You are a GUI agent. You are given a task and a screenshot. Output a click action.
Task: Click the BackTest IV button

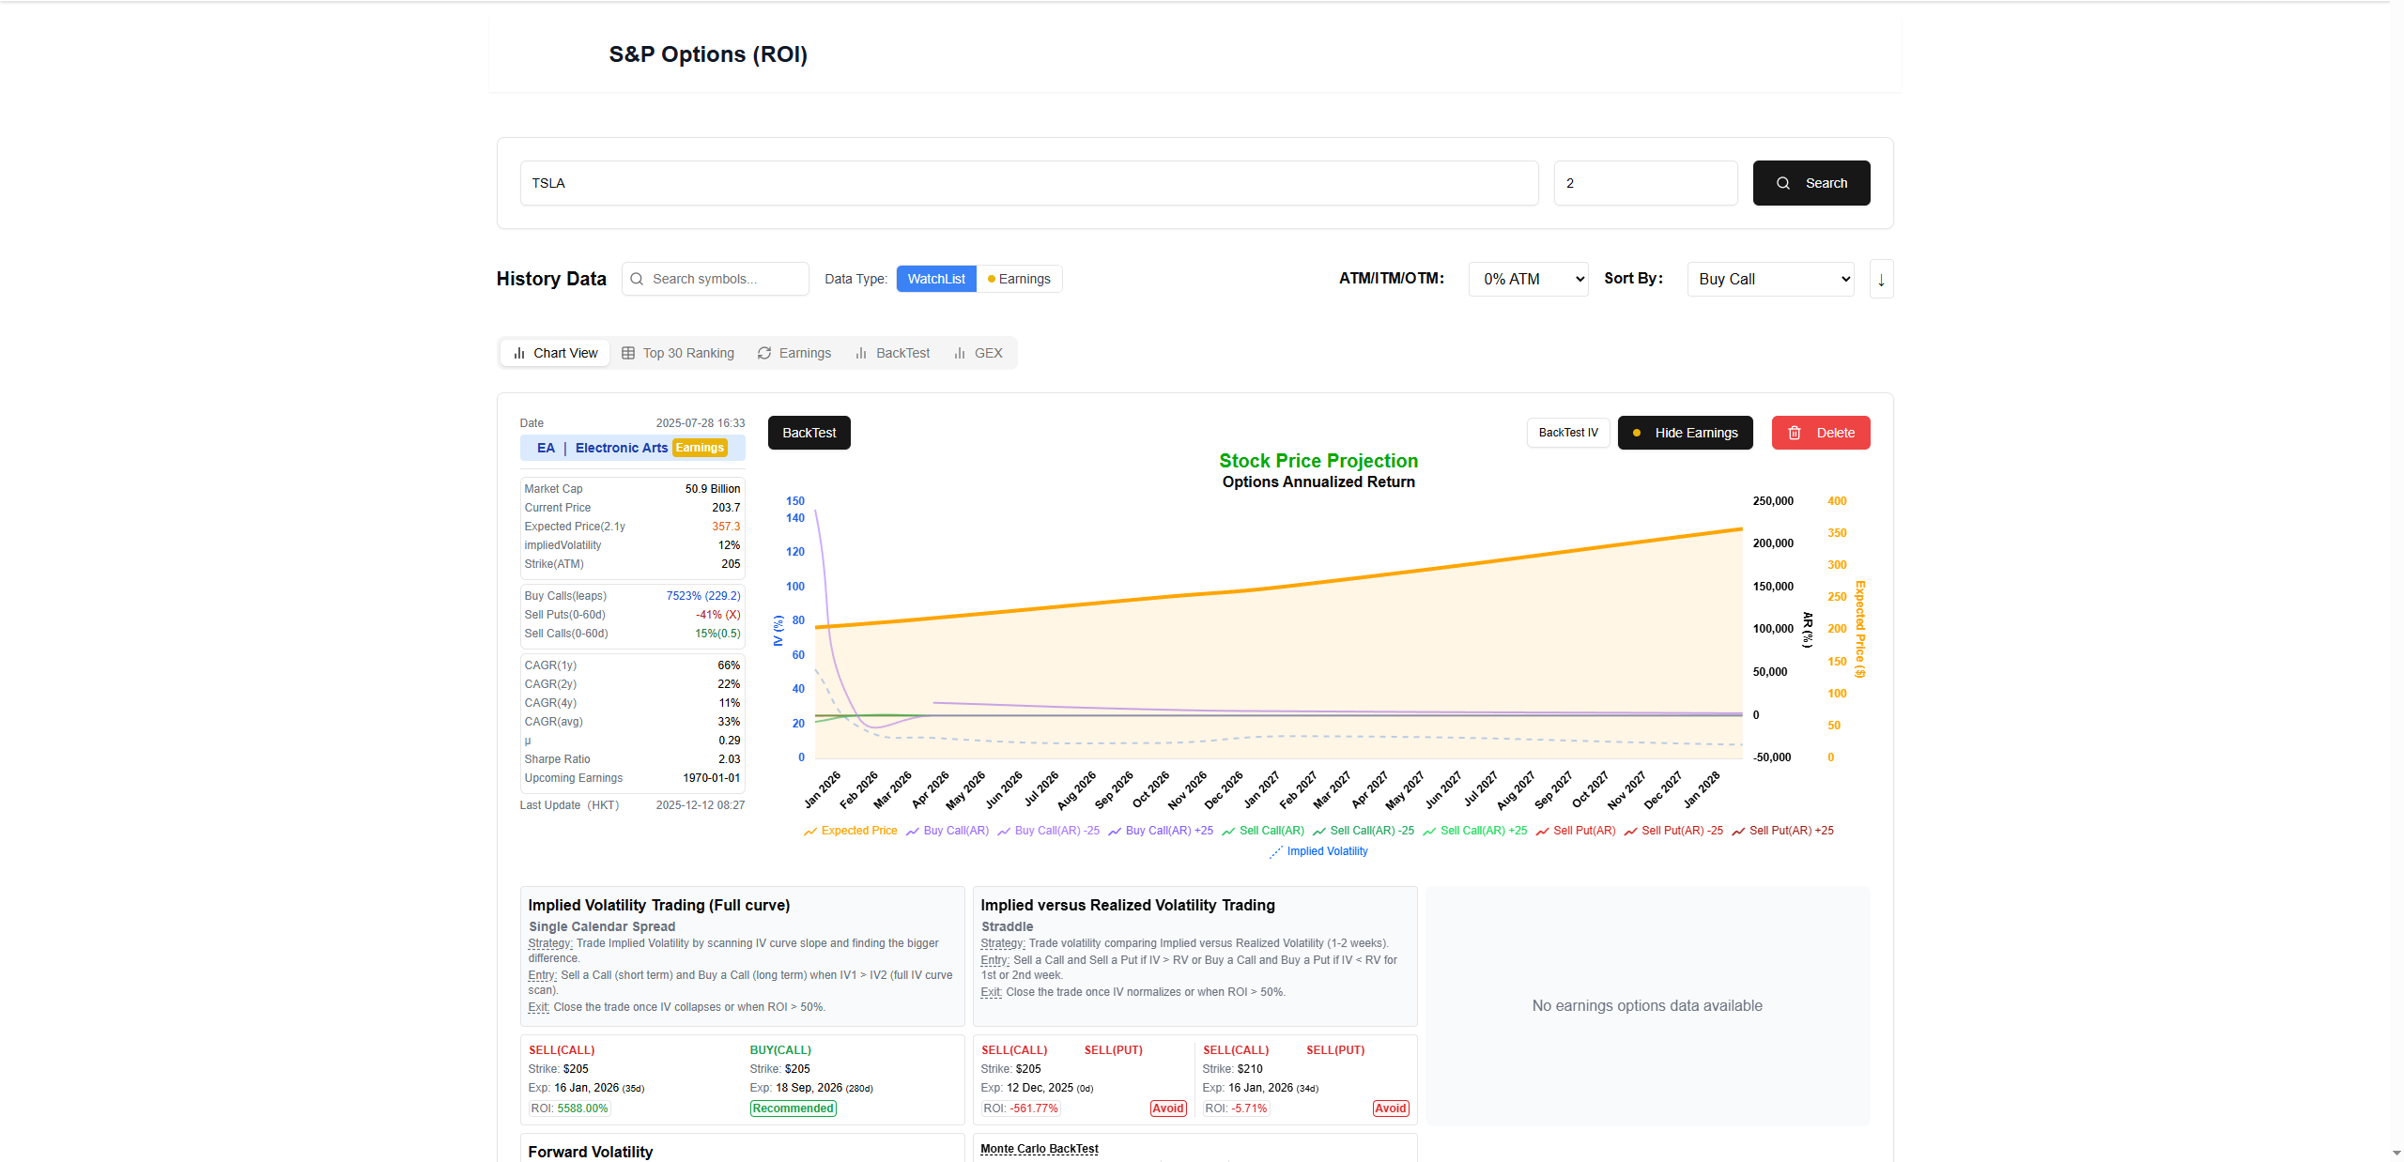tap(1567, 433)
